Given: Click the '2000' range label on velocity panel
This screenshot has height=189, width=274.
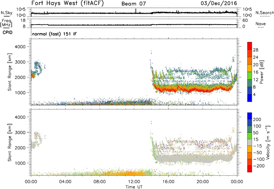Looking at the screenshot, I should pyautogui.click(x=20, y=148).
